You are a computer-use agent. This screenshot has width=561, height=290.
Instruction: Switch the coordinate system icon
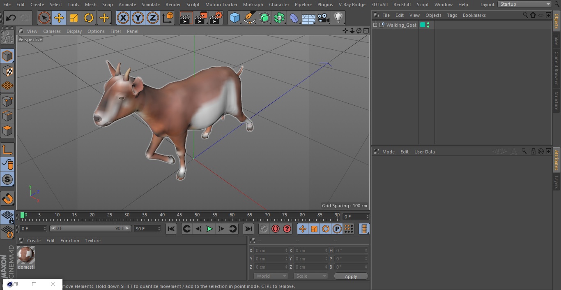[x=168, y=18]
